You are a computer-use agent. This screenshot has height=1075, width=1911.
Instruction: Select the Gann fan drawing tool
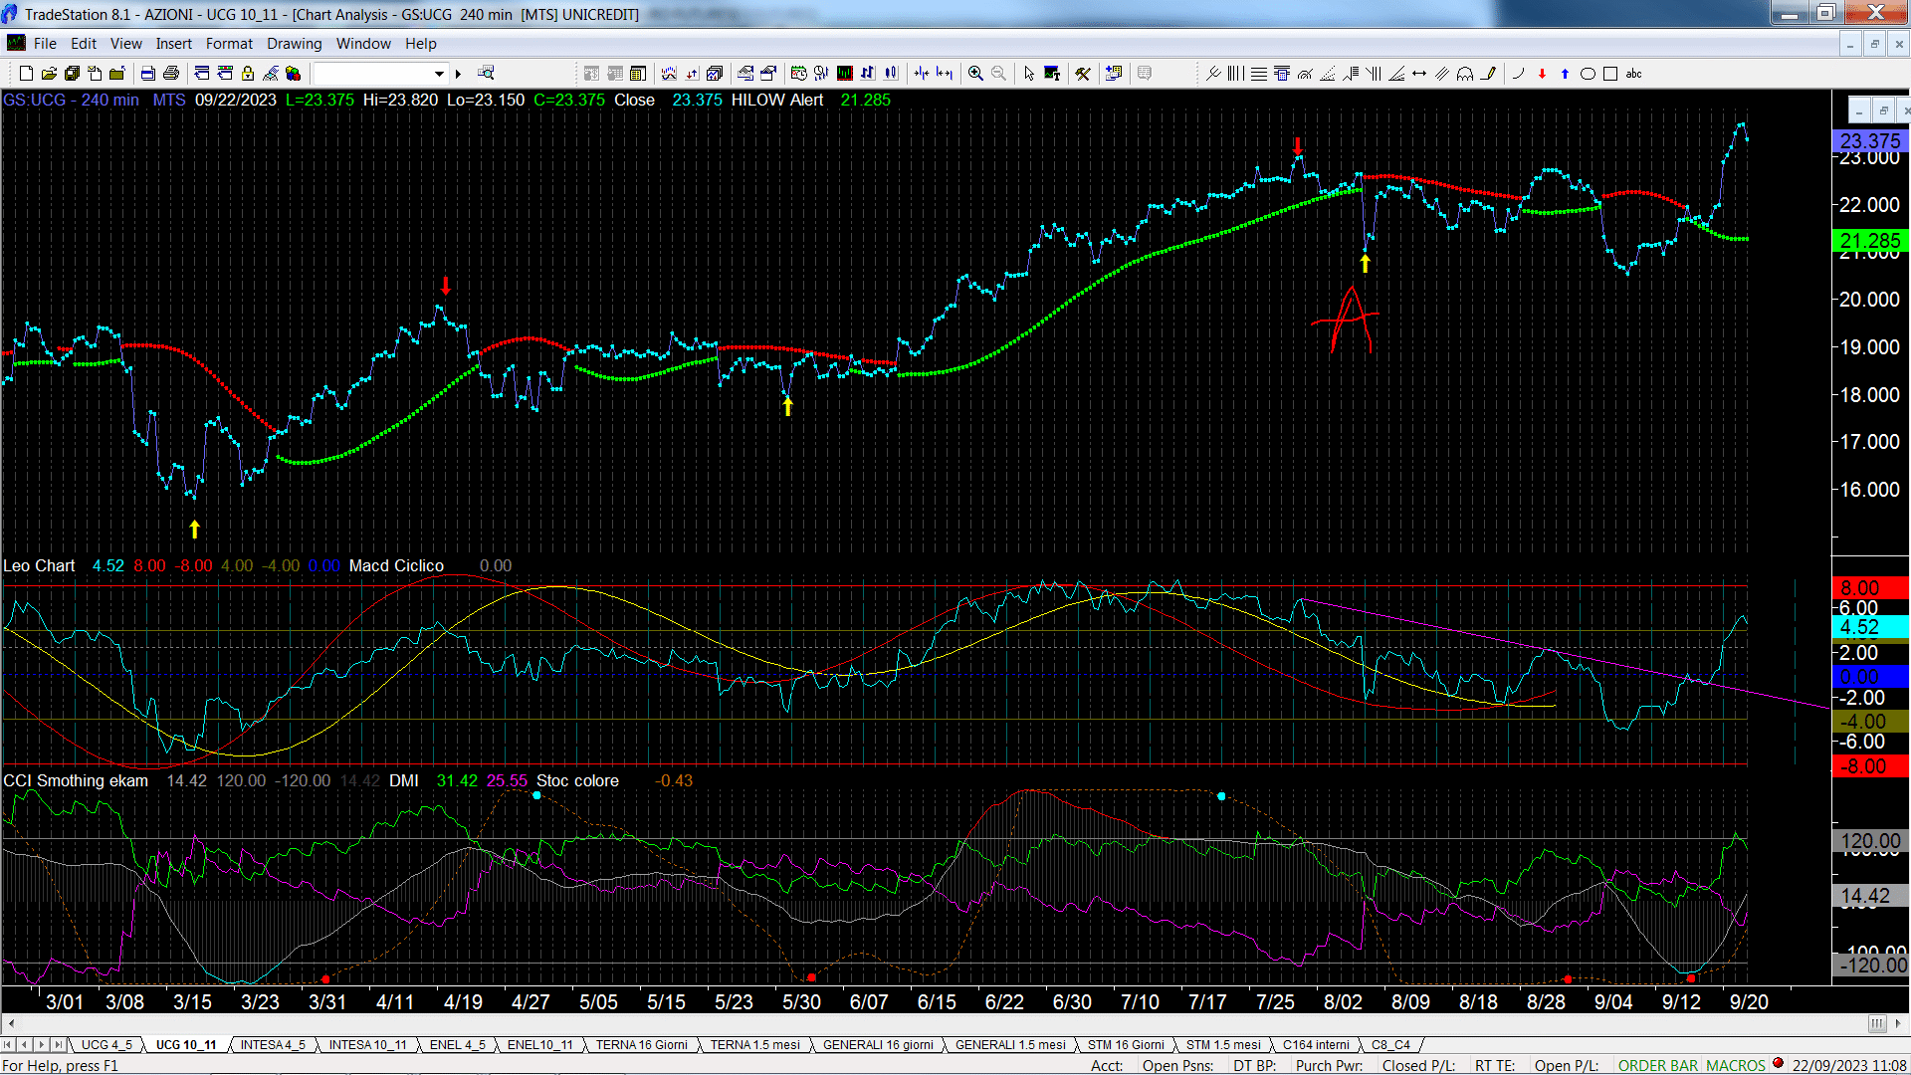pos(1396,74)
